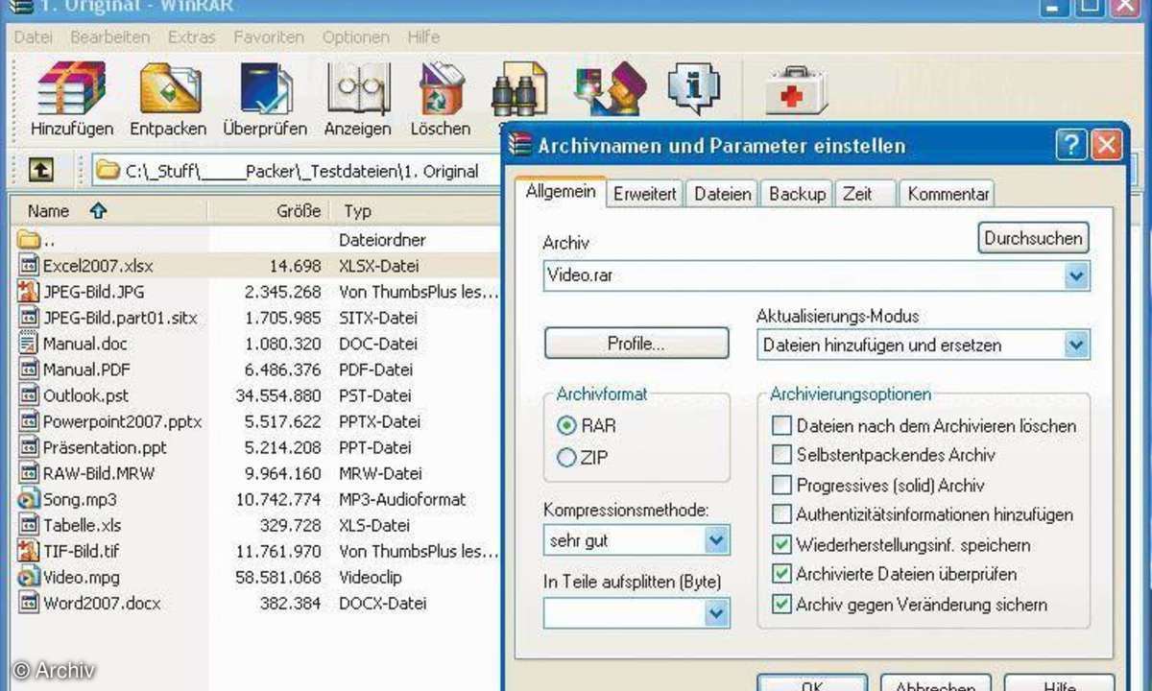
Task: Click the Abbrechen button
Action: (x=935, y=683)
